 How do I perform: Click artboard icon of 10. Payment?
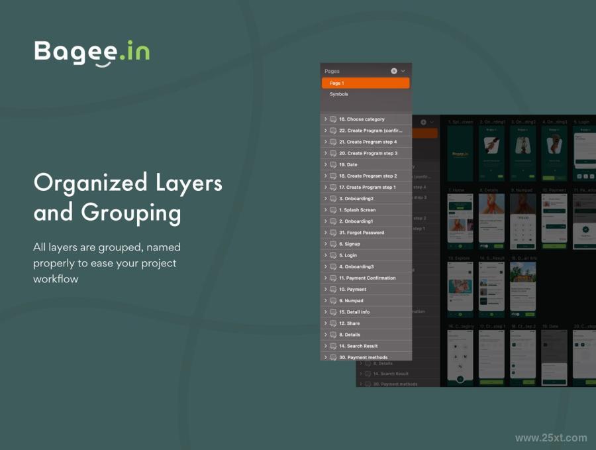tap(333, 290)
